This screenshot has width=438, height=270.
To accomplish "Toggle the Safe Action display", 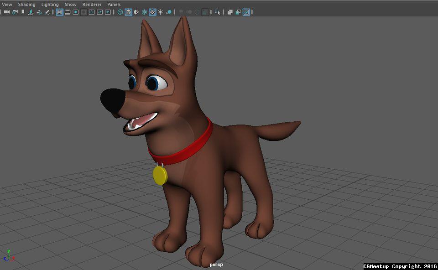I will pos(100,12).
